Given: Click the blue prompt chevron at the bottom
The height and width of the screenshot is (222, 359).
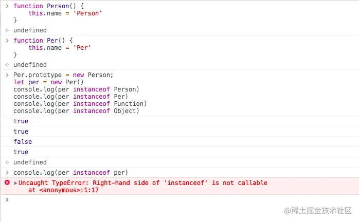Looking at the screenshot, I should [7, 200].
